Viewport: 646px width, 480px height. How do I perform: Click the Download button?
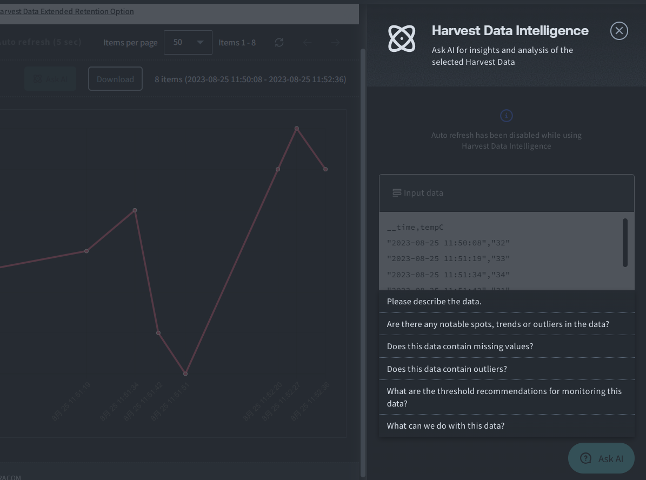[x=115, y=79]
